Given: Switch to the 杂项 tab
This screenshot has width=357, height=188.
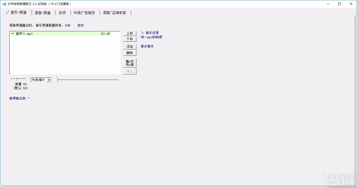Looking at the screenshot, I should pos(62,12).
